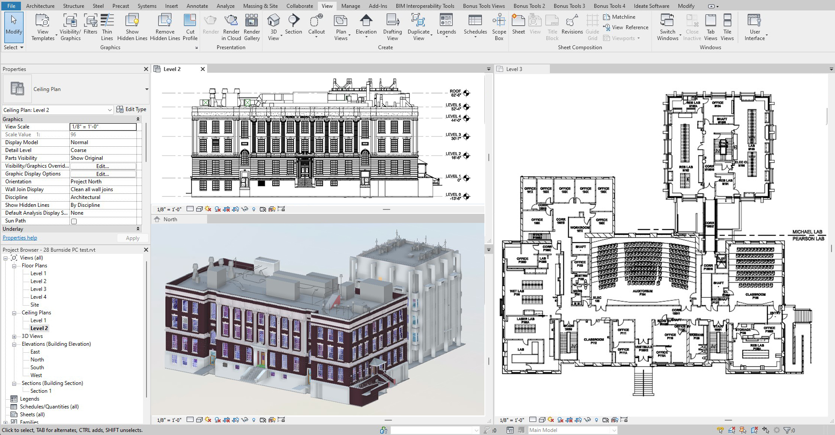This screenshot has width=835, height=435.
Task: Activate the Level 3 view tab
Action: point(514,69)
